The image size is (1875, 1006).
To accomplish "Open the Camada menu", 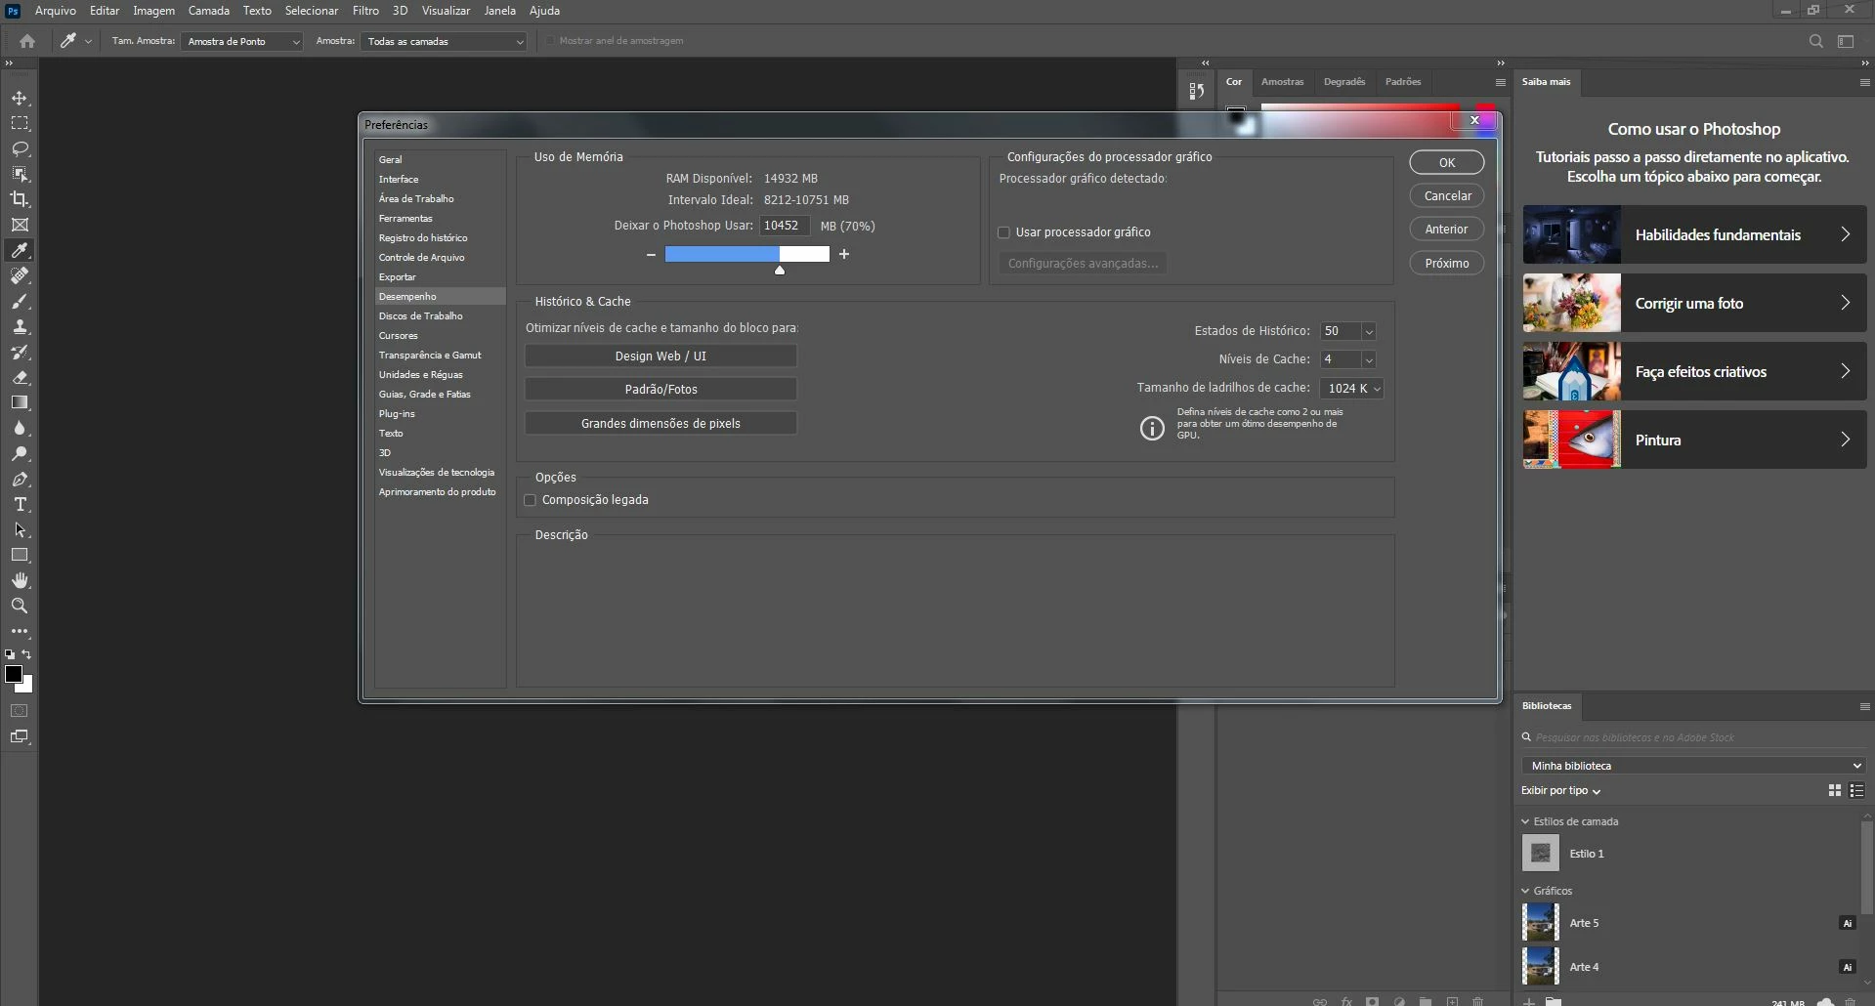I will [208, 11].
